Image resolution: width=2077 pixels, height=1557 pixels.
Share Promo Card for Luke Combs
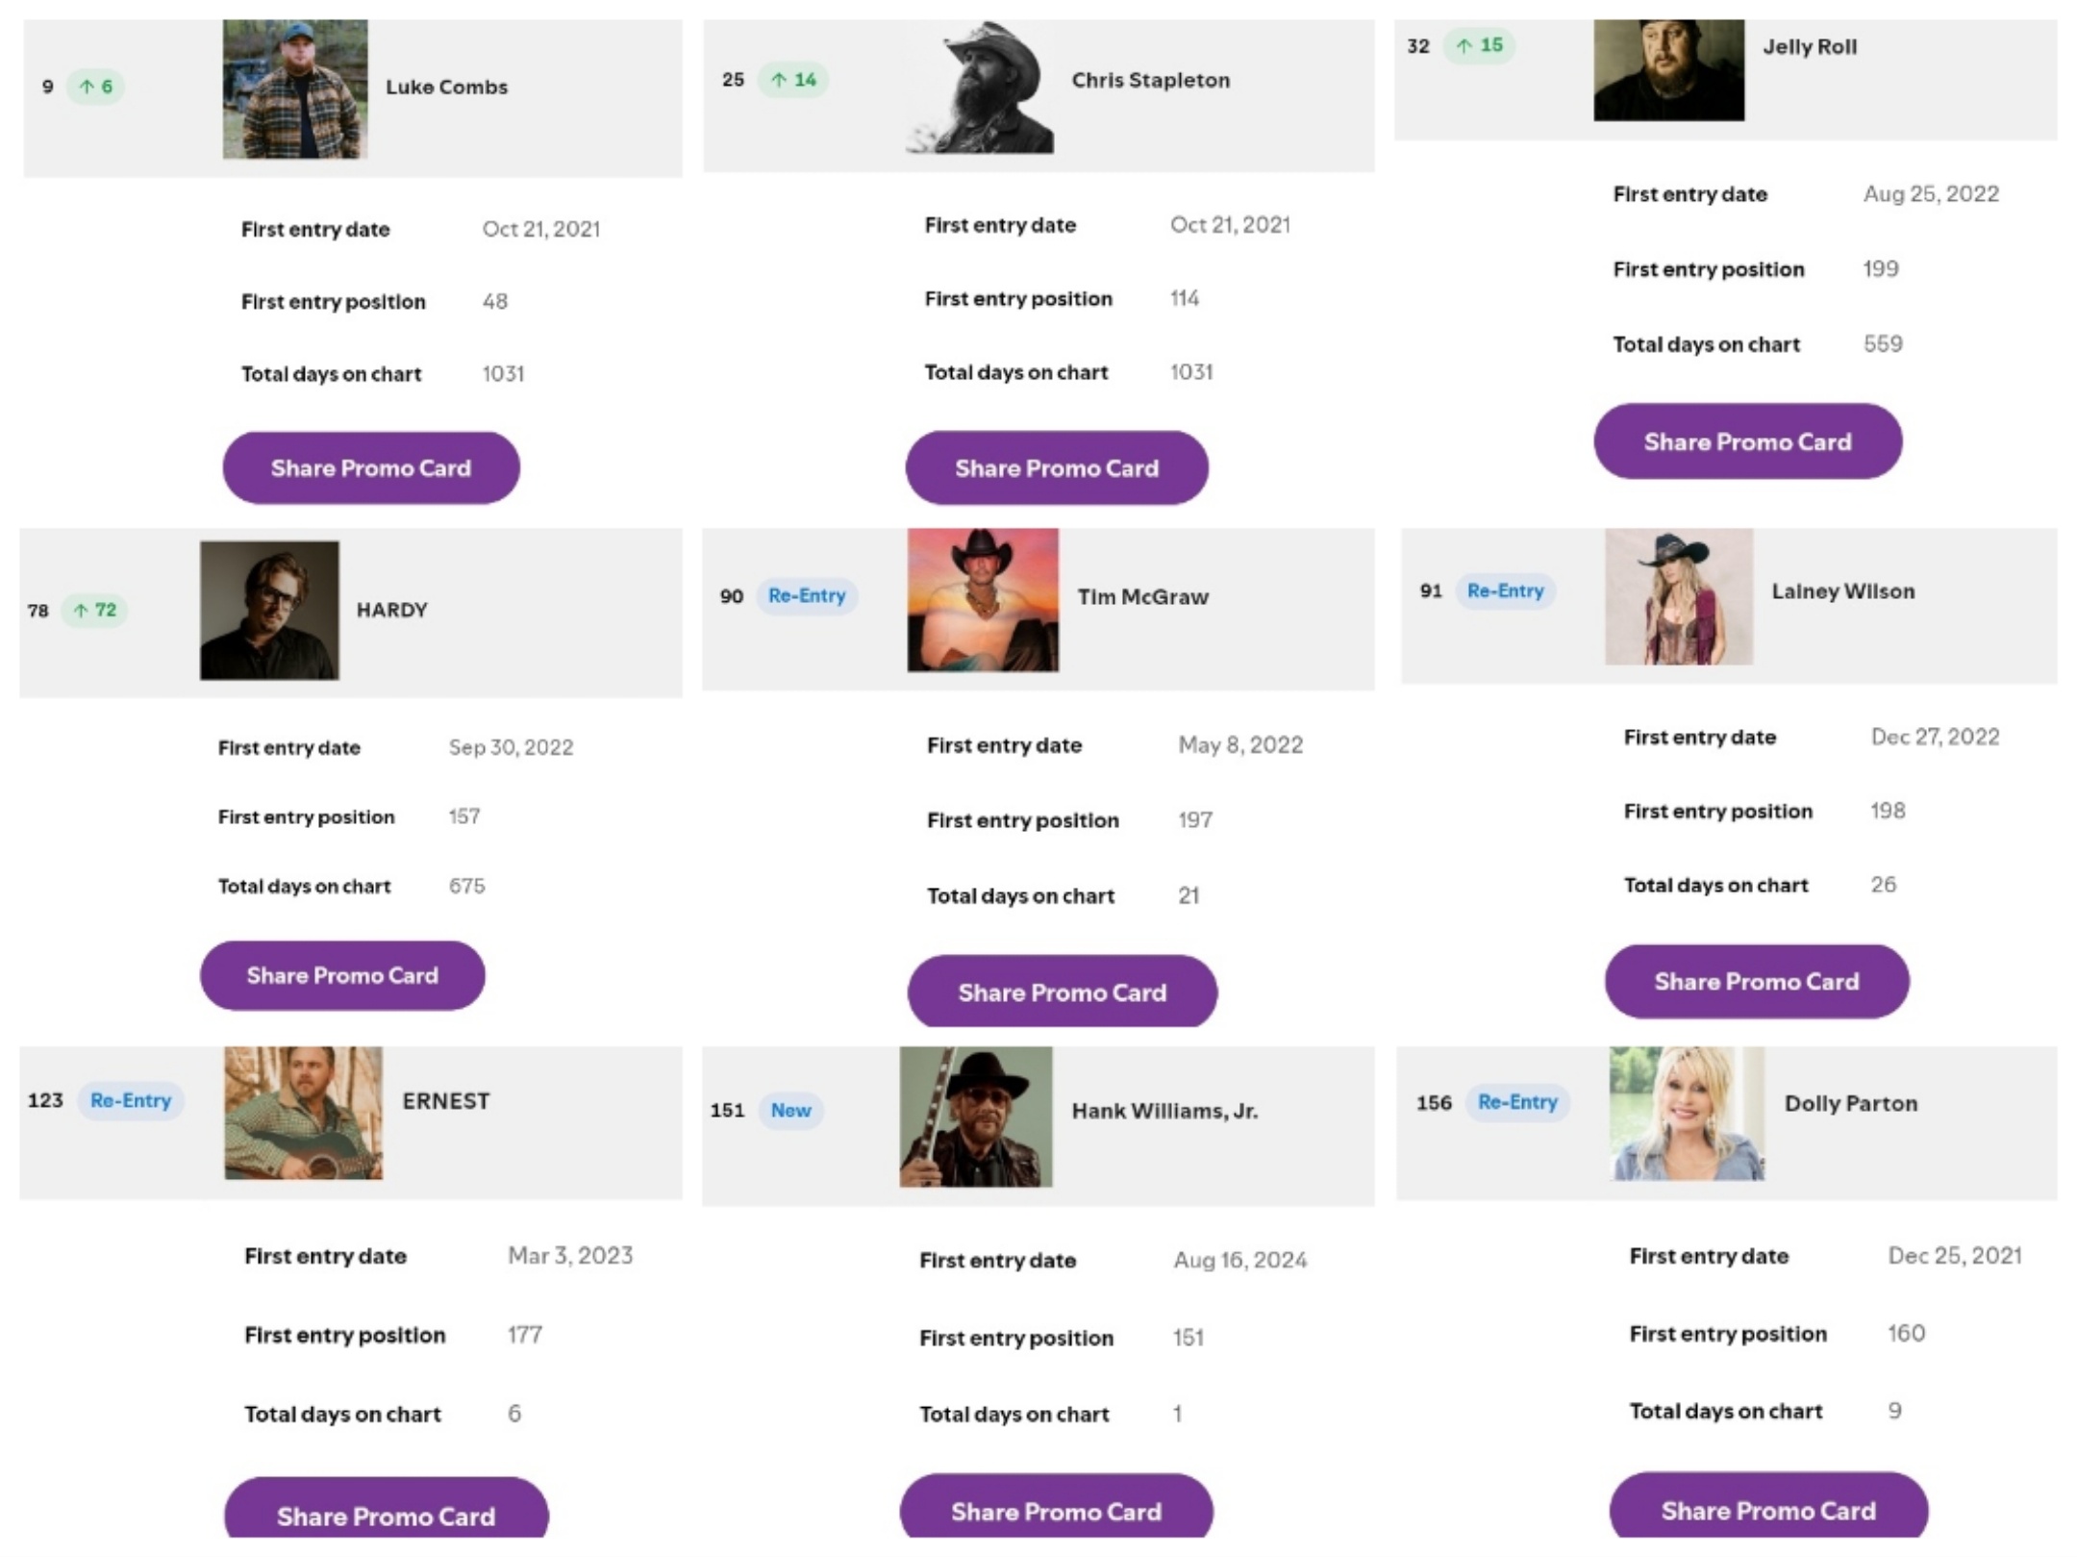pos(371,468)
